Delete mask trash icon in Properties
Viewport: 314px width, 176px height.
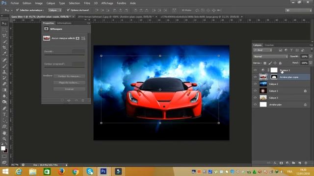83,100
